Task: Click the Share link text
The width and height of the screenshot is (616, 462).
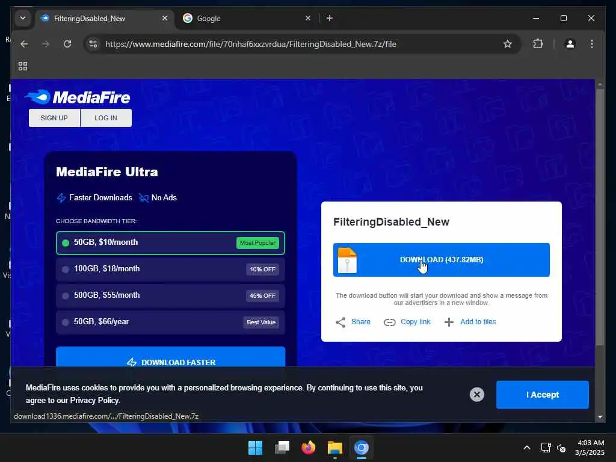Action: 361,321
